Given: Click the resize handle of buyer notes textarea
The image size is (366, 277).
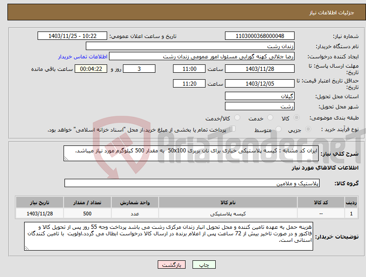Looking at the screenshot, I should (26, 248).
